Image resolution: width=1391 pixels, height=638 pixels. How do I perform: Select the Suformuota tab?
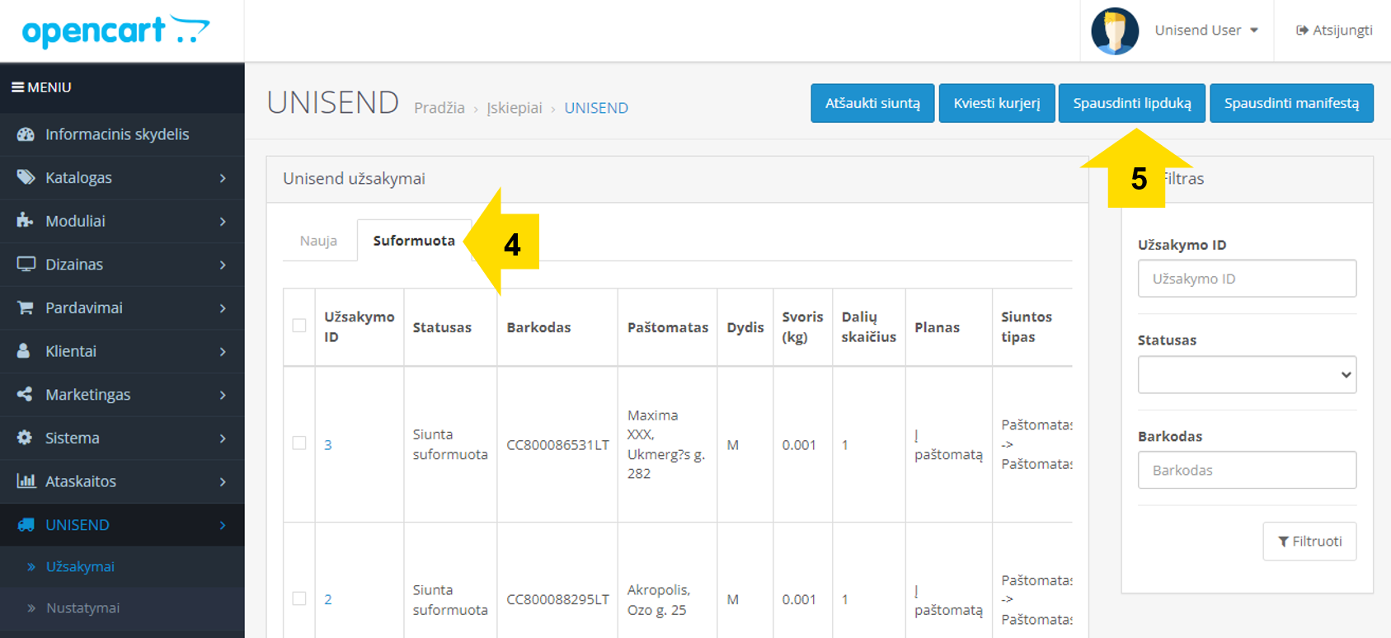tap(414, 241)
